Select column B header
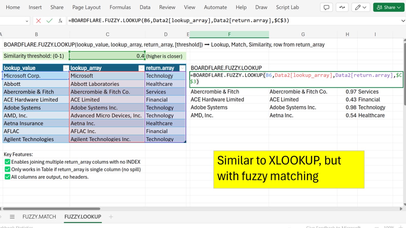406x228 pixels. pos(36,34)
